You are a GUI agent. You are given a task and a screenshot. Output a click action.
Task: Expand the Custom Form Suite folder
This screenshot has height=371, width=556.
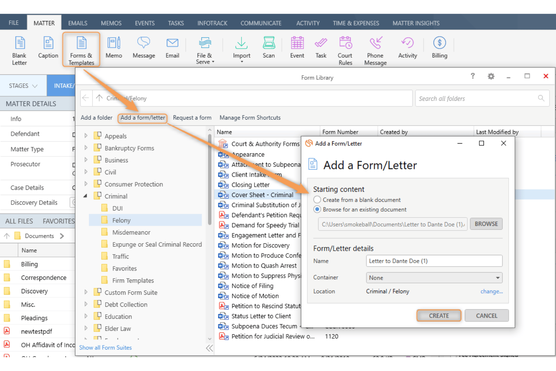(86, 292)
